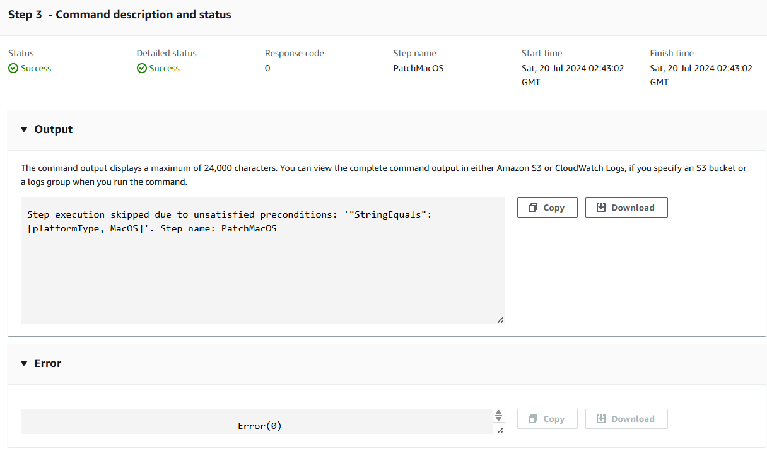Select the PatchMacOS step name value
Viewport: 767px width, 451px height.
(x=418, y=68)
